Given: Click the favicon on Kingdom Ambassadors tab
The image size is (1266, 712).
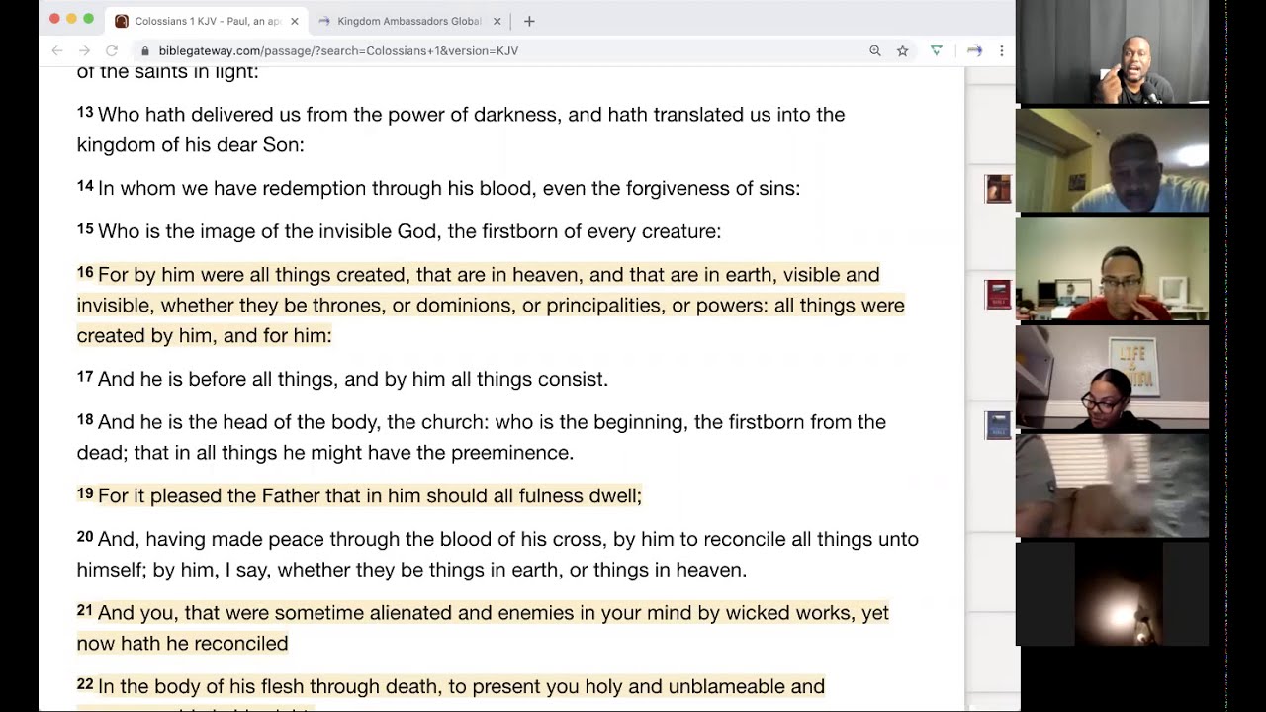Looking at the screenshot, I should [324, 21].
